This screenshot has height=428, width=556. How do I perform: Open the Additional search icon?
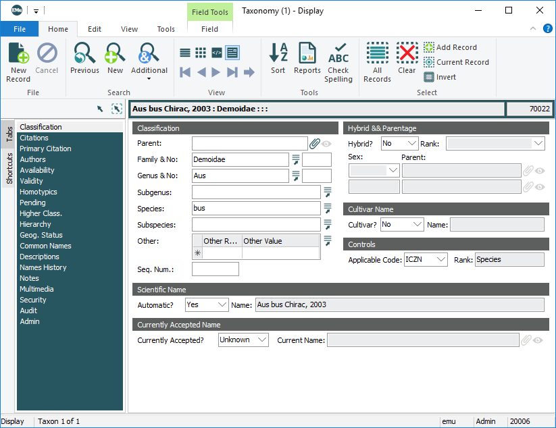tap(149, 54)
